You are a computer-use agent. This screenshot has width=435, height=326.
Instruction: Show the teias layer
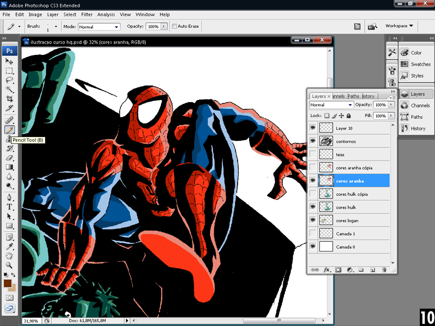pyautogui.click(x=313, y=154)
